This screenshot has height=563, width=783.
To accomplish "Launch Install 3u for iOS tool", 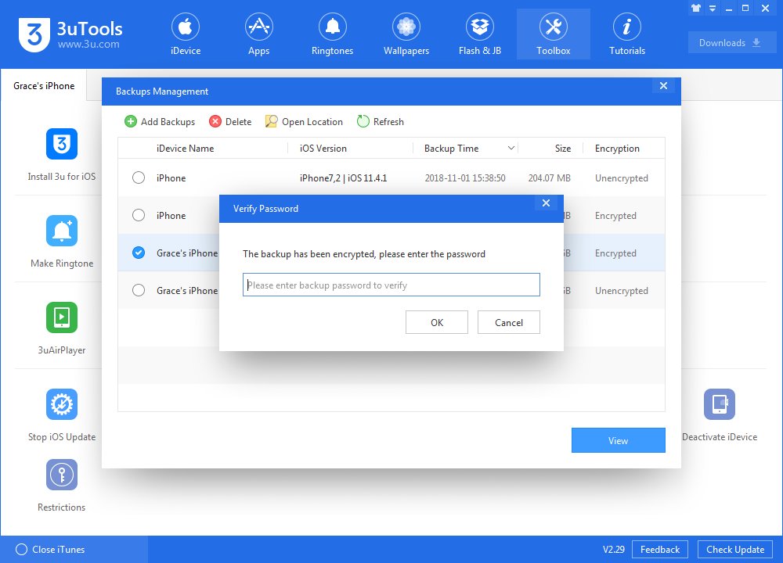I will click(x=61, y=155).
